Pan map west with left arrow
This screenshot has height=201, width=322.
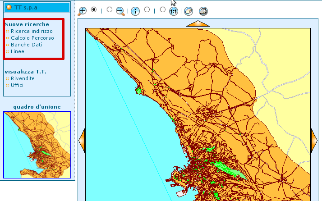[82, 140]
